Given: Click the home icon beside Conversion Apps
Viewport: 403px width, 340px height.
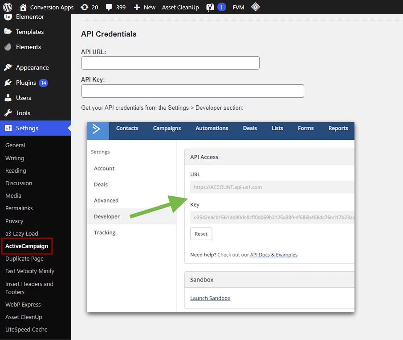Looking at the screenshot, I should pyautogui.click(x=23, y=7).
